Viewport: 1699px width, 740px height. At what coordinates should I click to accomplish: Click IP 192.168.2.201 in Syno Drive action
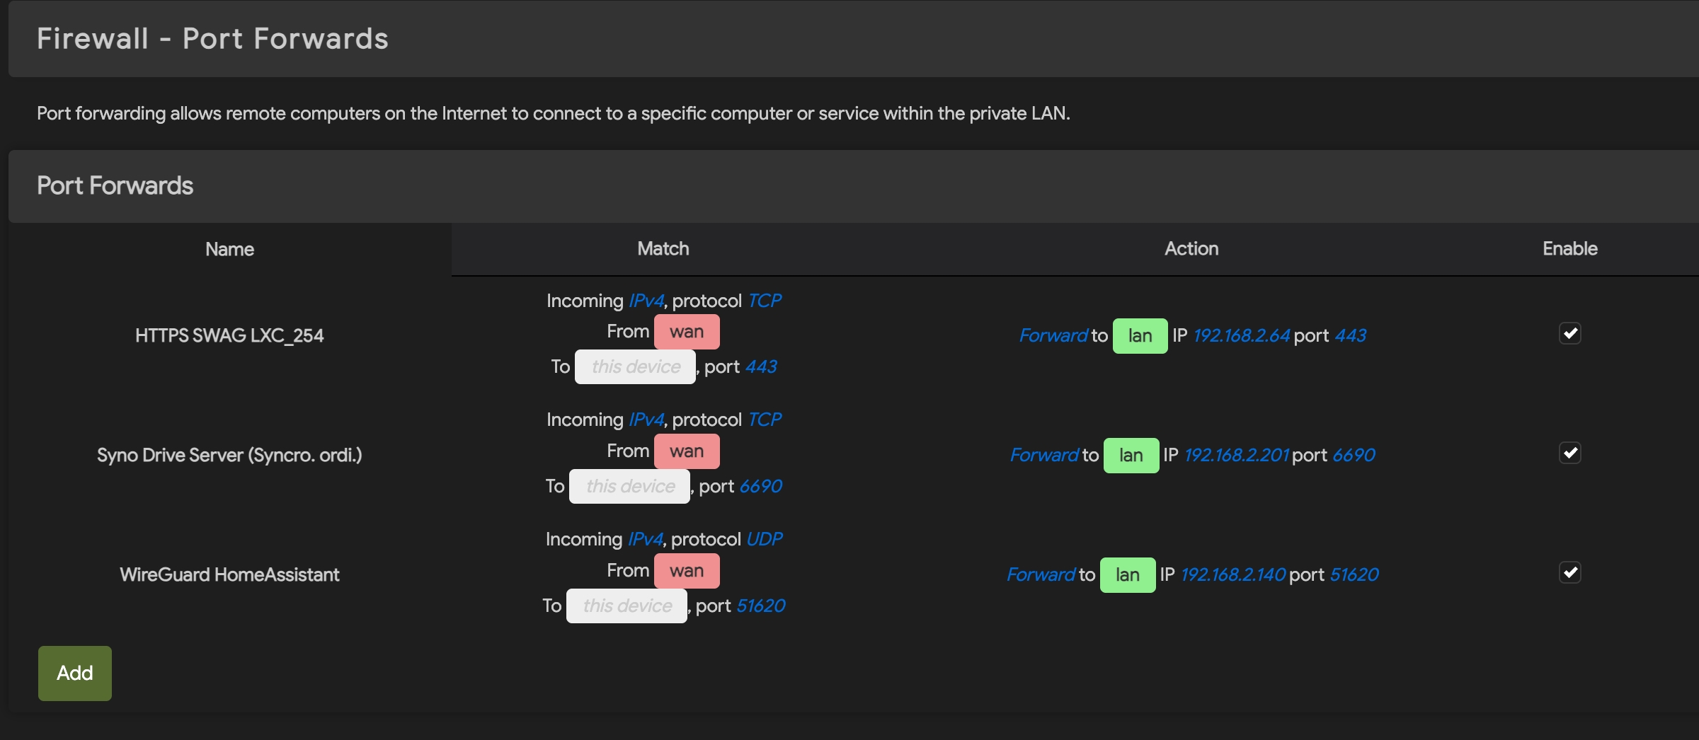pos(1236,456)
